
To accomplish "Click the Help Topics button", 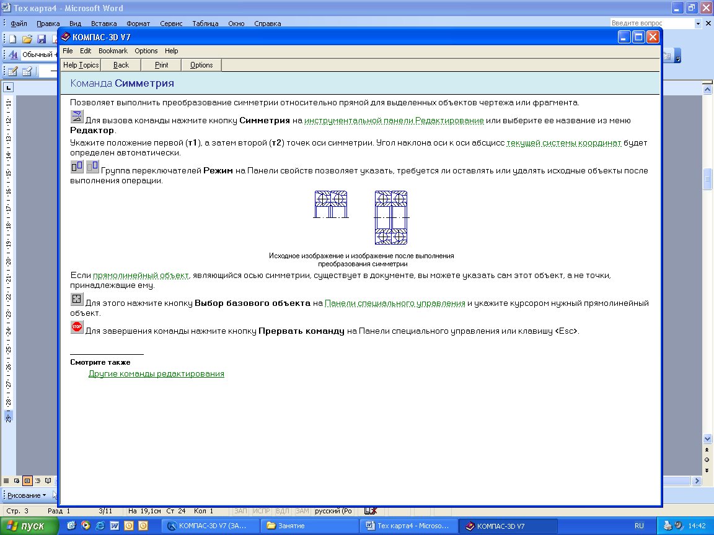I will pyautogui.click(x=81, y=65).
